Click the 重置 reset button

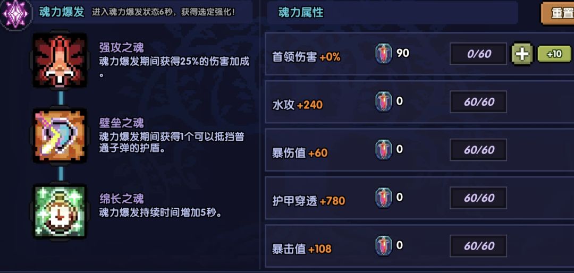pyautogui.click(x=558, y=13)
